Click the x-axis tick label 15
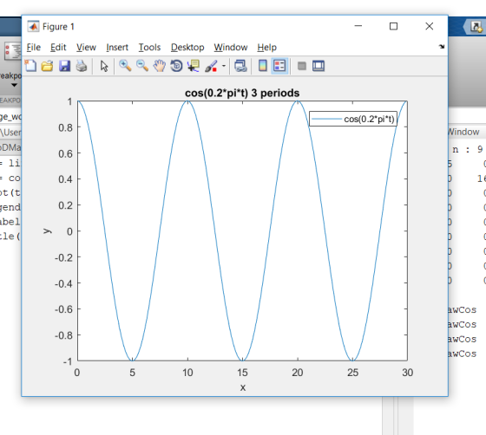This screenshot has height=435, width=486. [242, 373]
